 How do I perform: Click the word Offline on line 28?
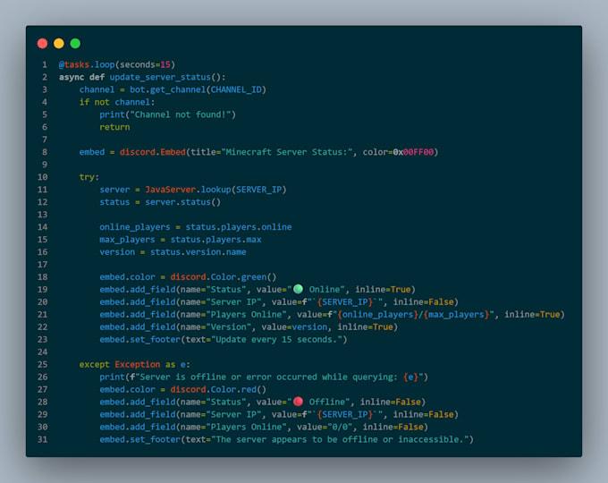(327, 402)
